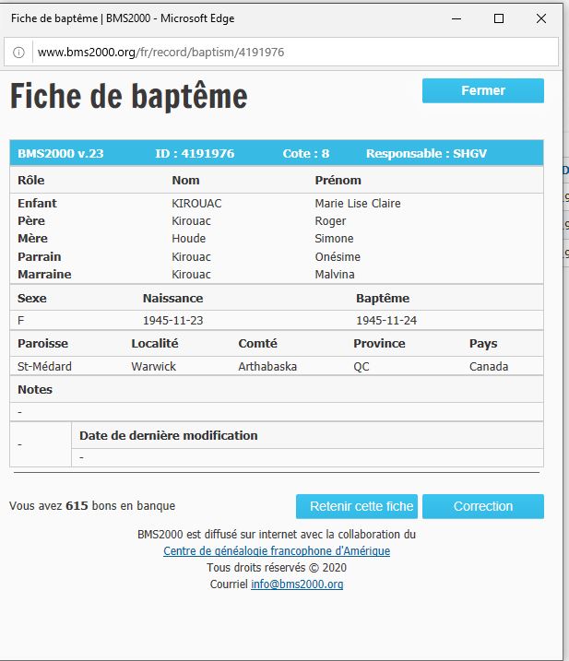Image resolution: width=569 pixels, height=661 pixels.
Task: Click mother's first name Simone
Action: coord(334,239)
